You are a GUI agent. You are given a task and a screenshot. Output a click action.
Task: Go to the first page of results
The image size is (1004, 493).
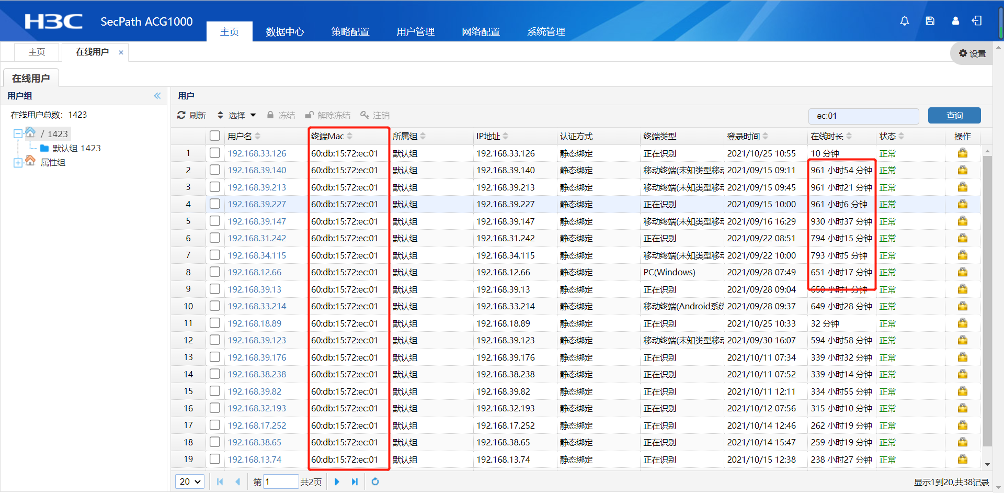(x=220, y=481)
